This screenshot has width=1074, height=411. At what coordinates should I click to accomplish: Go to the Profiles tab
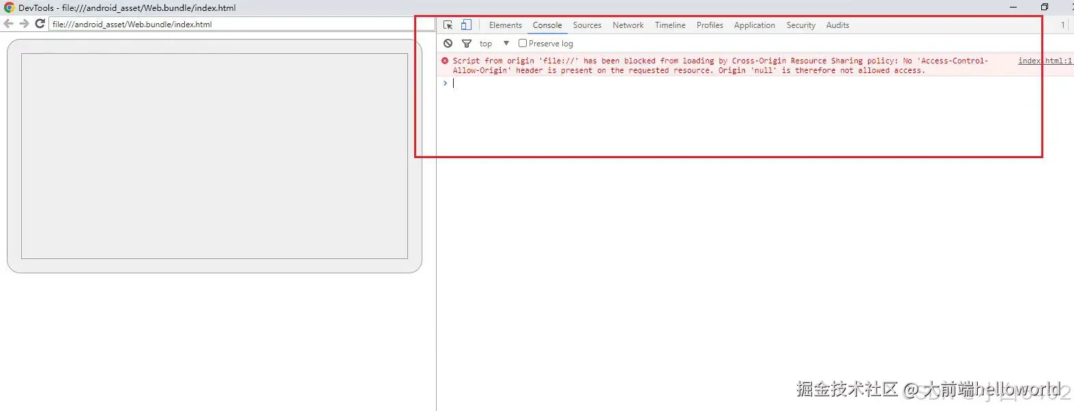tap(710, 25)
